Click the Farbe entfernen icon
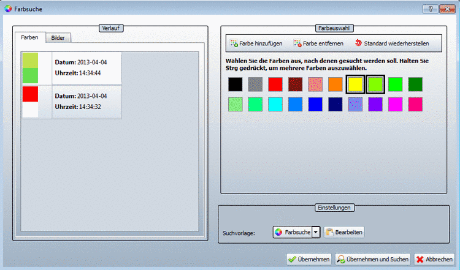The width and height of the screenshot is (460, 270). tap(297, 43)
